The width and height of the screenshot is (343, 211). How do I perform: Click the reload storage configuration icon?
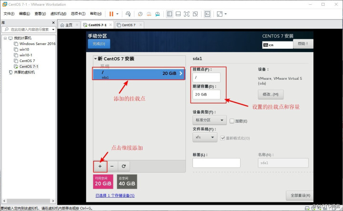click(x=123, y=166)
